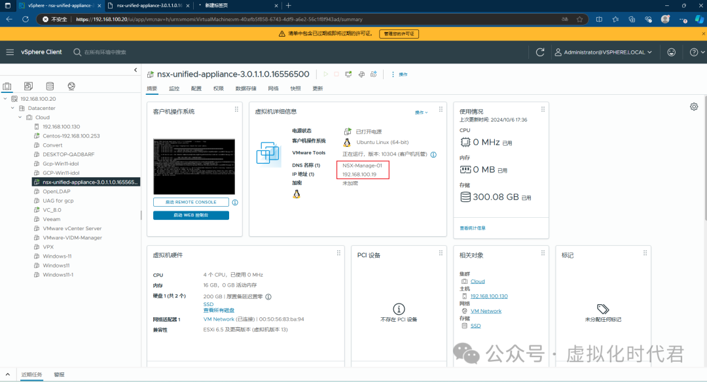707x382 pixels.
Task: Select the VMs and Templates inventory icon
Action: click(28, 86)
